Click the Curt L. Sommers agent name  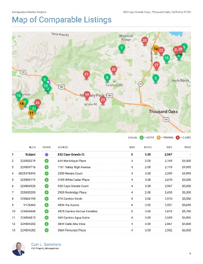46,244
